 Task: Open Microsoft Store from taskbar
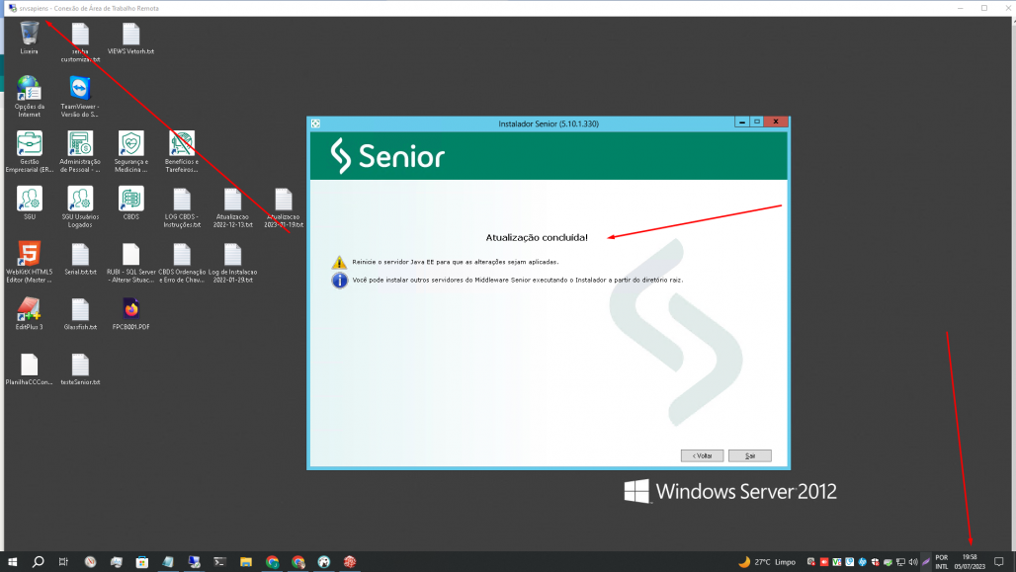pos(142,562)
